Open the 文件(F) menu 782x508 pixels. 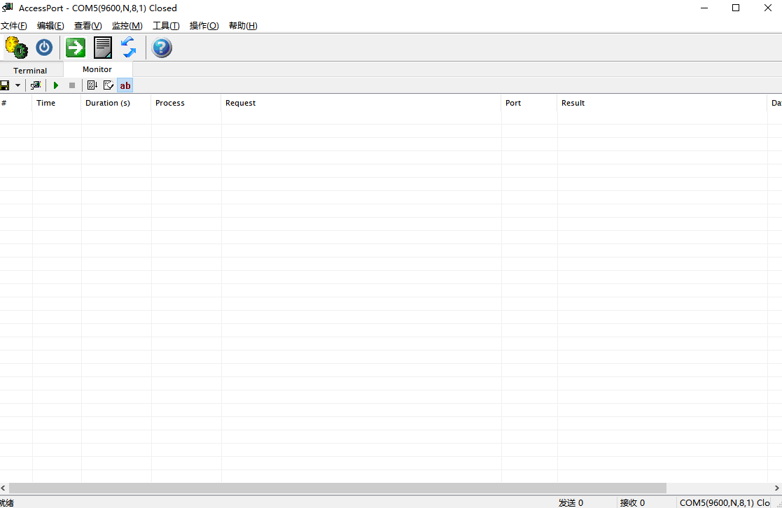click(x=14, y=26)
